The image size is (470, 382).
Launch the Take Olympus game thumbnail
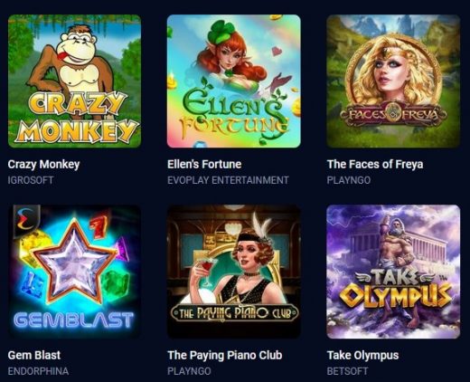click(393, 272)
